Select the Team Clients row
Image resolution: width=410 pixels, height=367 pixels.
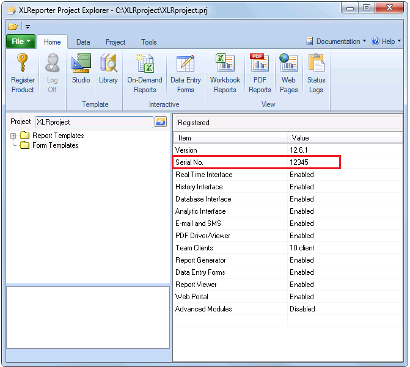click(288, 248)
